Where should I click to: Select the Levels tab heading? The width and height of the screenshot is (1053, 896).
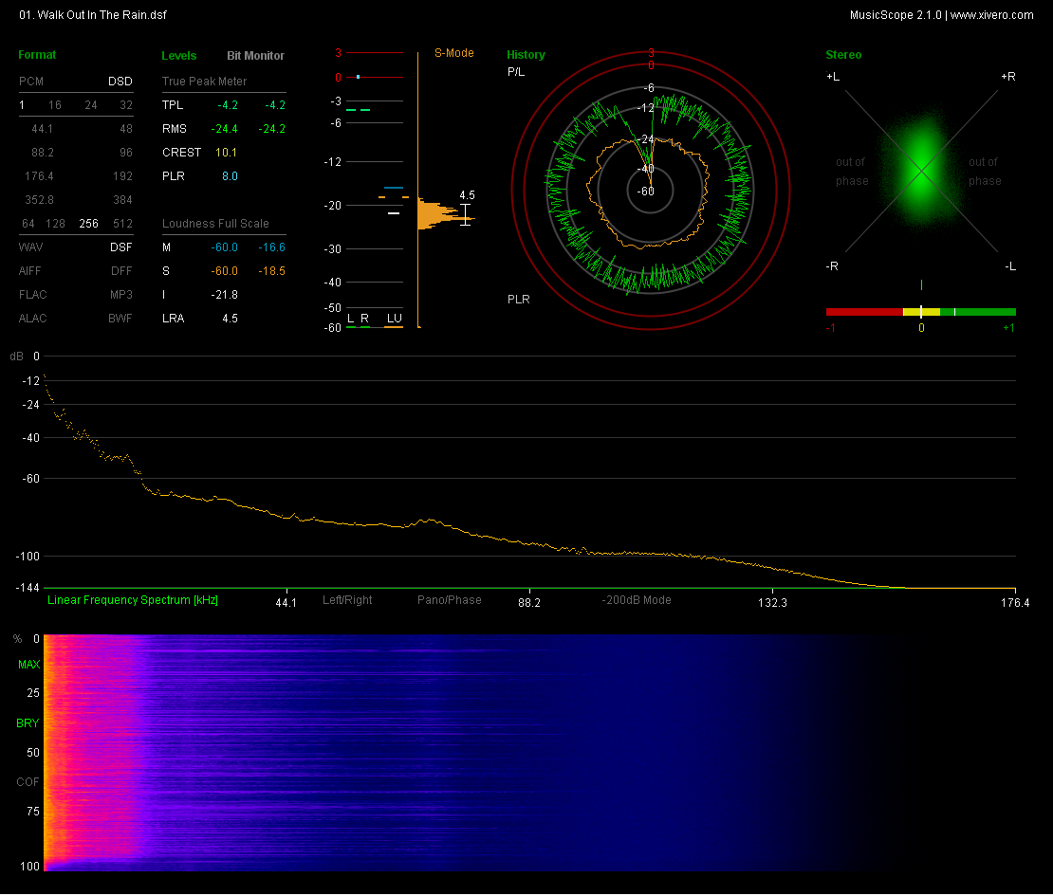tap(179, 56)
